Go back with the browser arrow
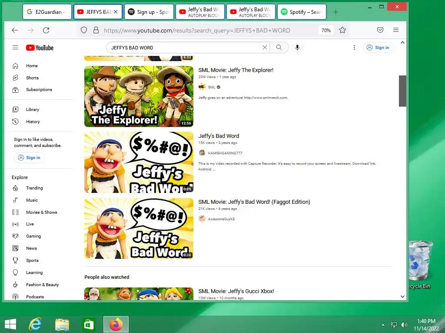 pyautogui.click(x=15, y=30)
